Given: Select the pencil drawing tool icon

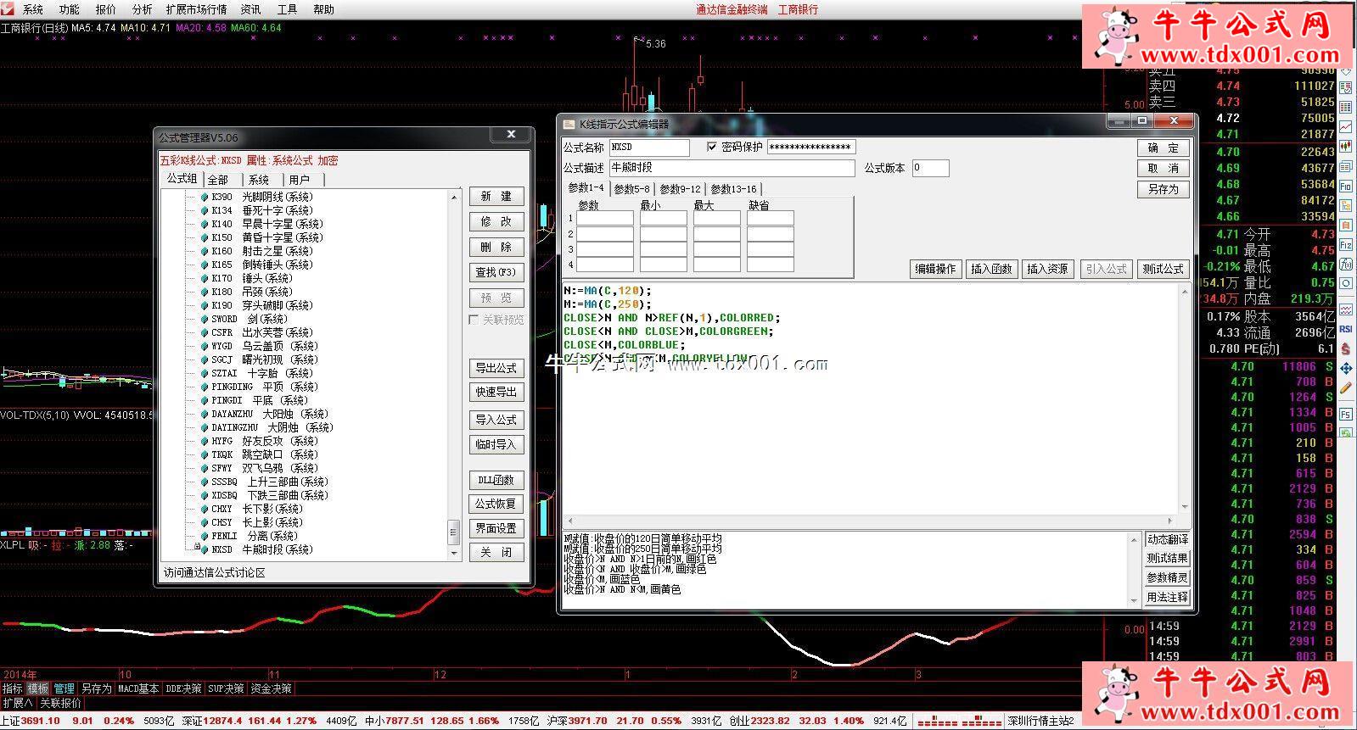Looking at the screenshot, I should pos(1346,387).
